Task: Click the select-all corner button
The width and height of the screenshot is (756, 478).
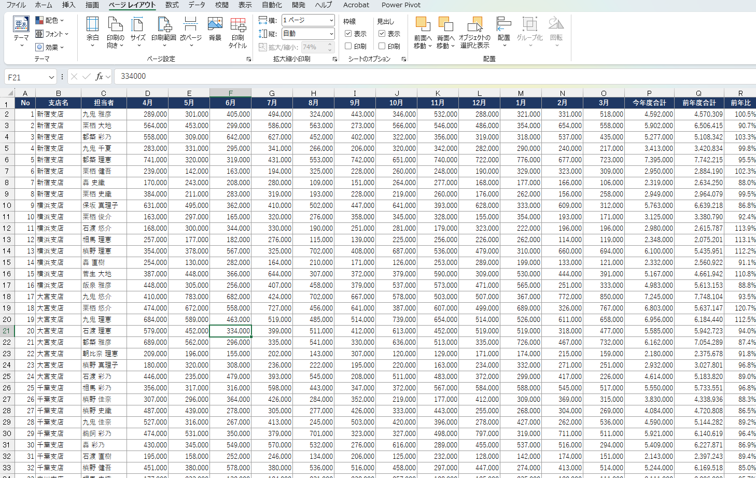Action: [7, 93]
